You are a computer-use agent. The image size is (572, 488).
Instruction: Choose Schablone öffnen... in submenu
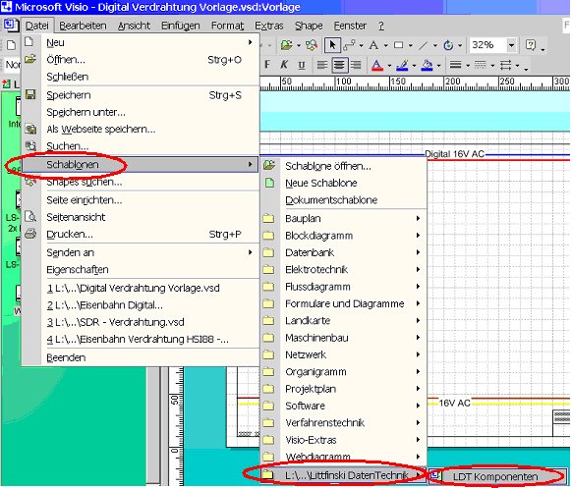pyautogui.click(x=344, y=166)
